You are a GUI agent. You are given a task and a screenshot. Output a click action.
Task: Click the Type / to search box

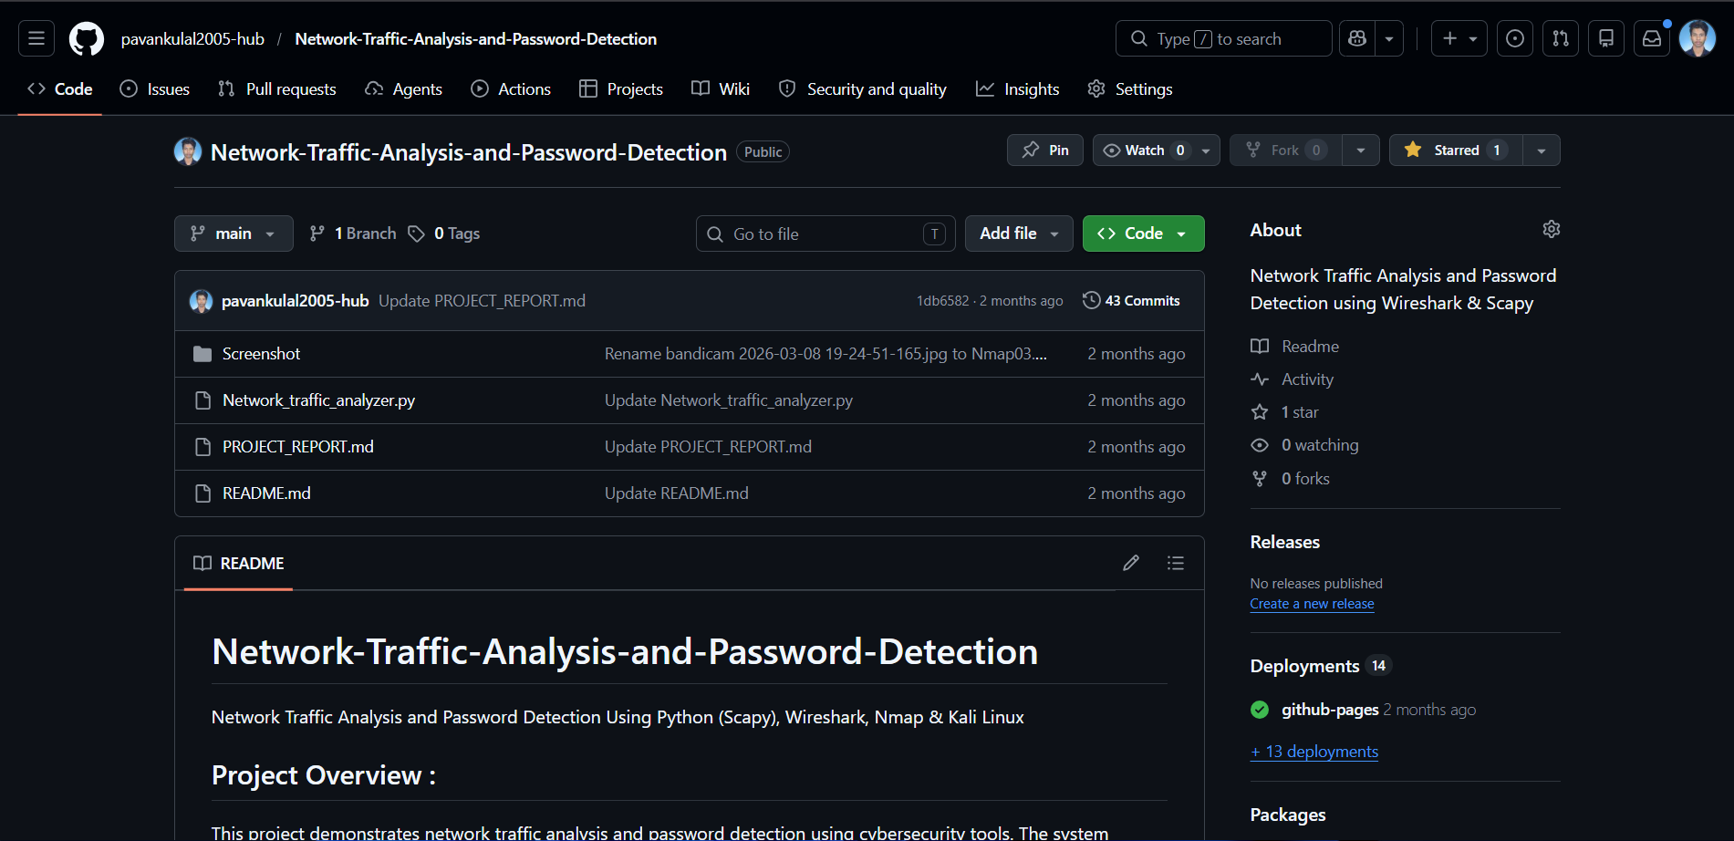click(x=1223, y=38)
